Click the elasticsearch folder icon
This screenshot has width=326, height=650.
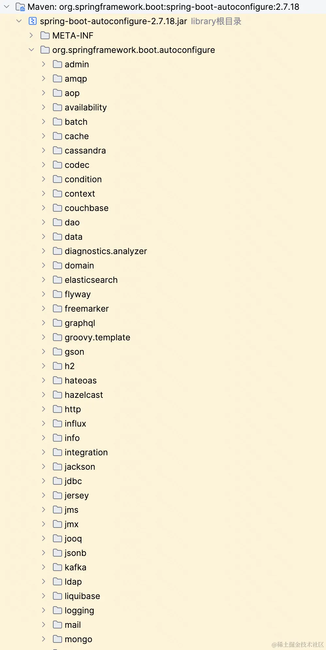coord(57,280)
